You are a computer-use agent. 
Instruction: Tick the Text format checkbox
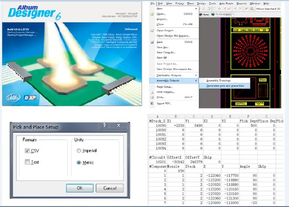tap(27, 162)
